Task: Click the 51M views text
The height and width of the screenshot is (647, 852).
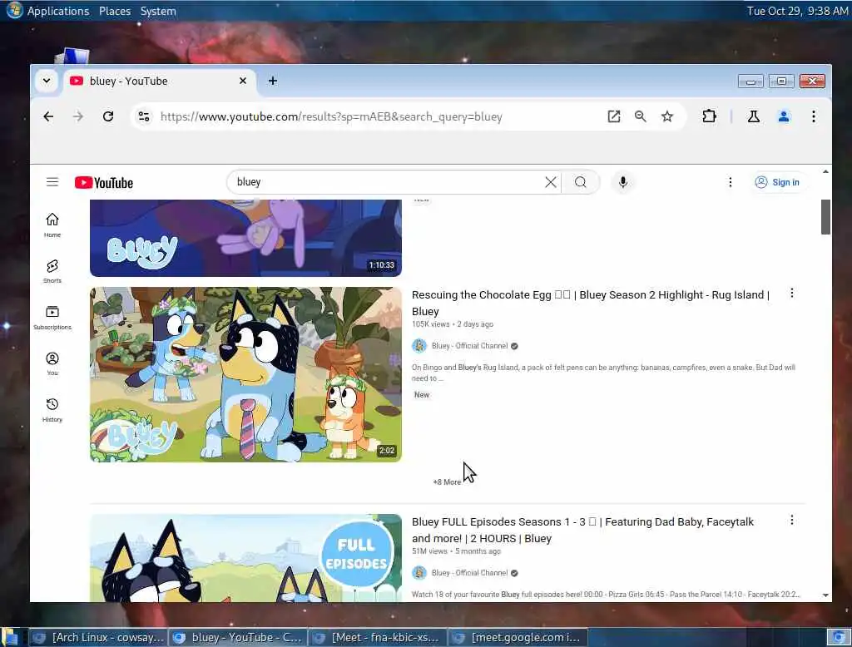Action: (429, 551)
